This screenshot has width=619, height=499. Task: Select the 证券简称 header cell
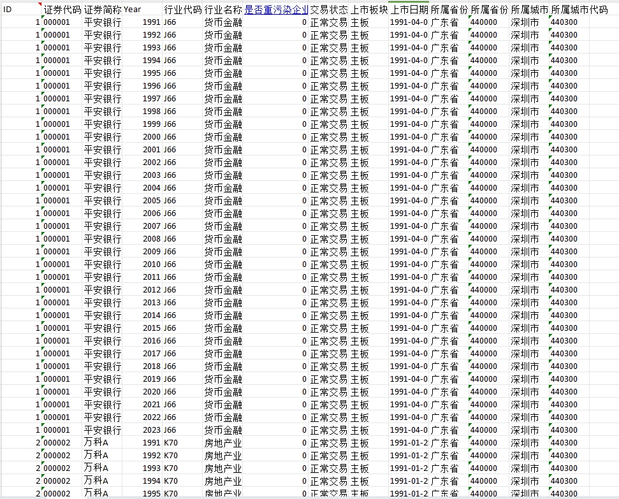[102, 10]
